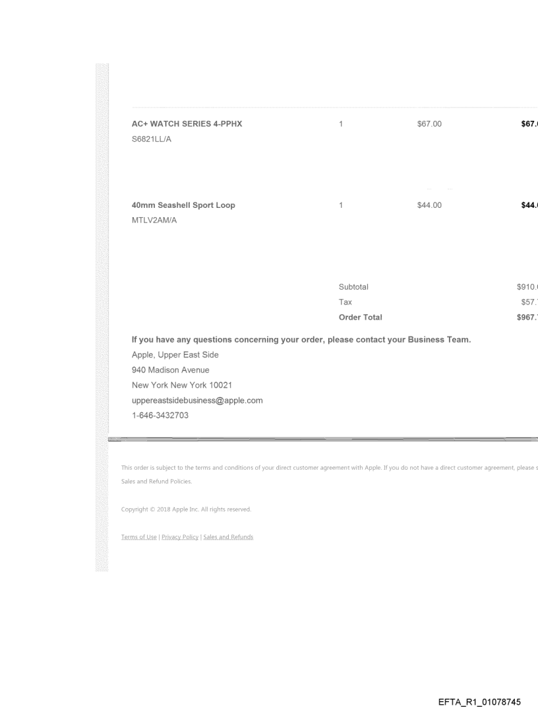This screenshot has height=708, width=538.
Task: Click the Apple, Upper East Side store name
Action: click(x=175, y=355)
